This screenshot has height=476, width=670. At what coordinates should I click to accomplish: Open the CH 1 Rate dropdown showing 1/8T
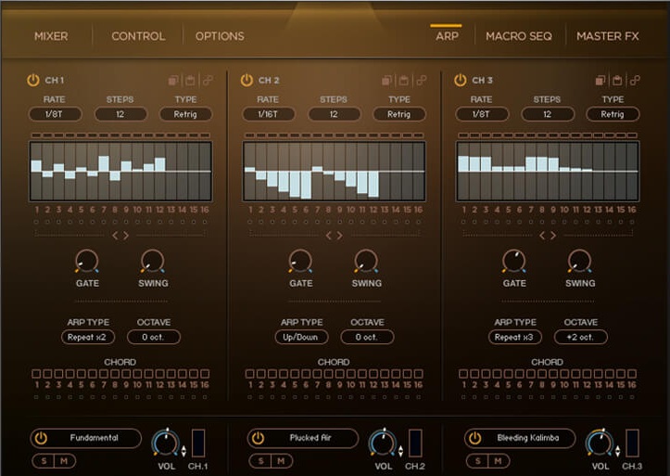[x=55, y=114]
